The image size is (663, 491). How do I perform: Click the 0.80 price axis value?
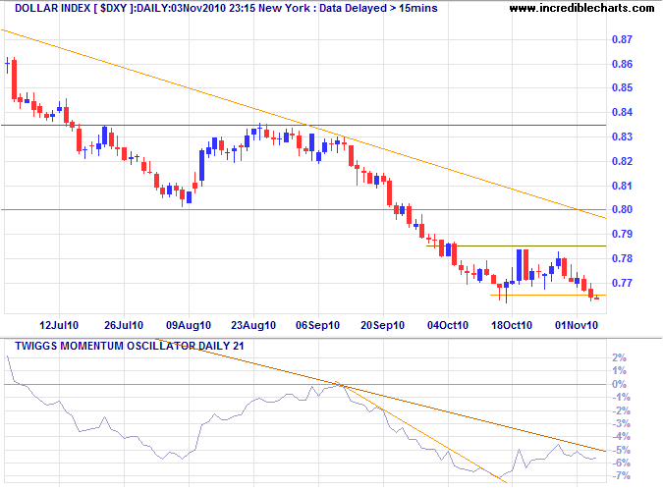[622, 209]
